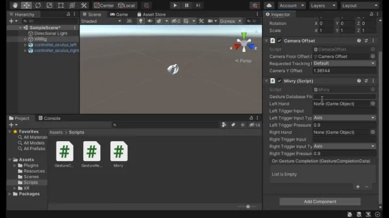Add event to On Gesture Completion list
Screen dimensions: 389x218
point(358,187)
